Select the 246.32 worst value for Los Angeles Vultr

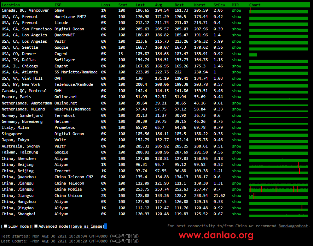pos(201,41)
